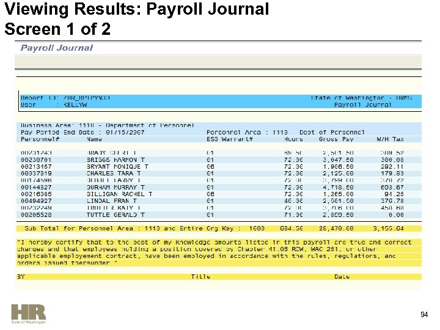440x330 pixels.
Task: Select the name GILLIGAN RACHEL T
Action: click(119, 194)
